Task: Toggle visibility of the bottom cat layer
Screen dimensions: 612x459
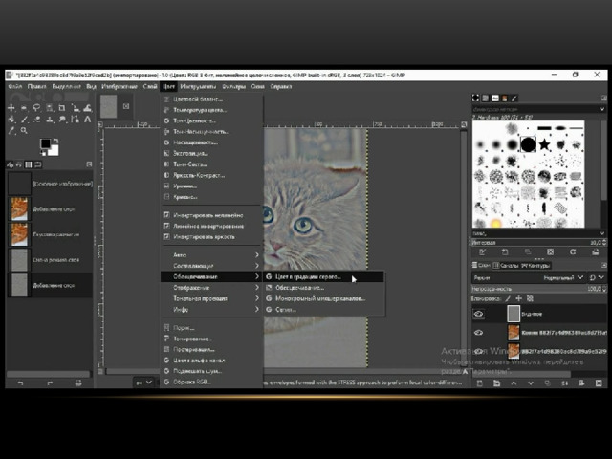Action: click(478, 351)
